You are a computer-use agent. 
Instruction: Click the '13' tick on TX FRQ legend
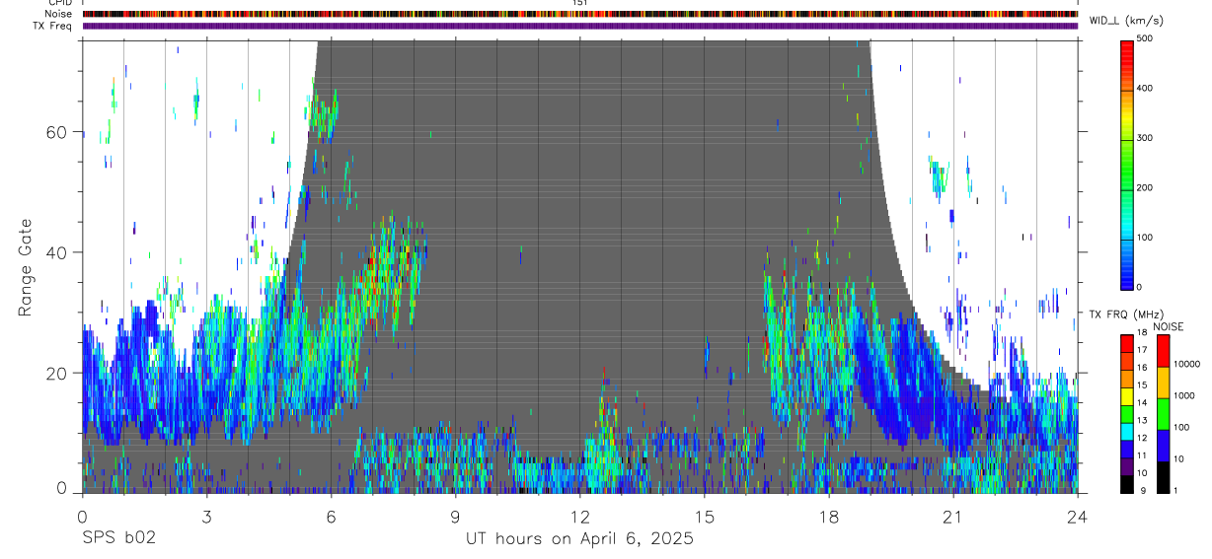tap(1142, 420)
